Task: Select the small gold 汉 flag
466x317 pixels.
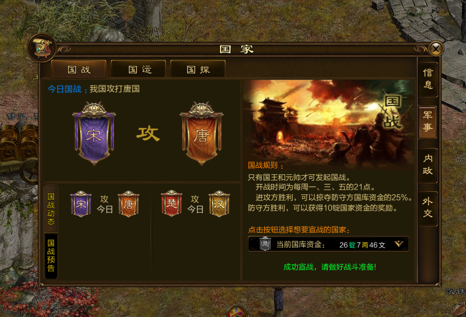Action: click(x=219, y=204)
